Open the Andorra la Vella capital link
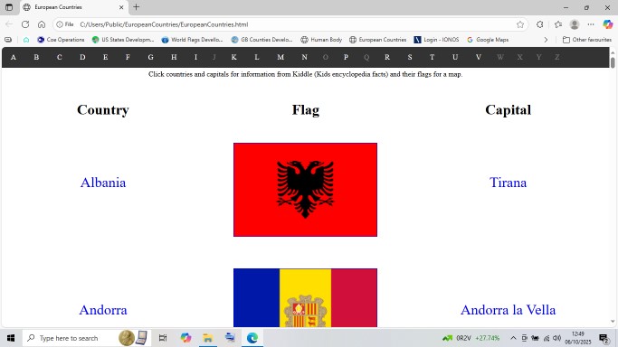The width and height of the screenshot is (618, 347). [x=508, y=310]
